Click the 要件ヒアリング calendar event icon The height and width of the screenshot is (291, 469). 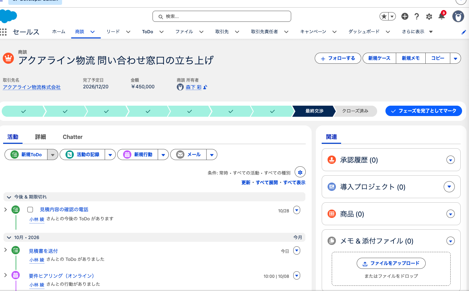16,275
